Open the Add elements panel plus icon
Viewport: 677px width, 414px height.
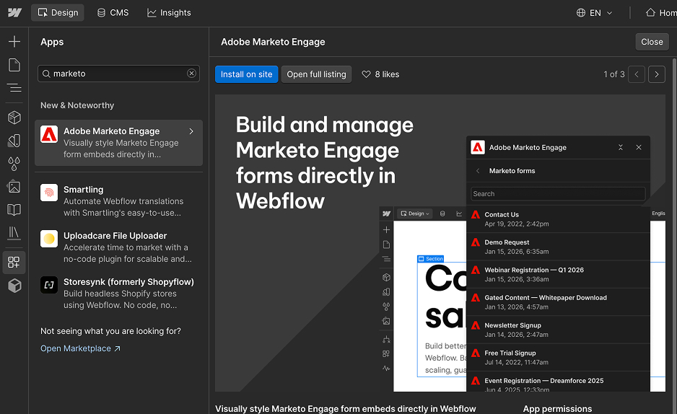click(x=14, y=41)
